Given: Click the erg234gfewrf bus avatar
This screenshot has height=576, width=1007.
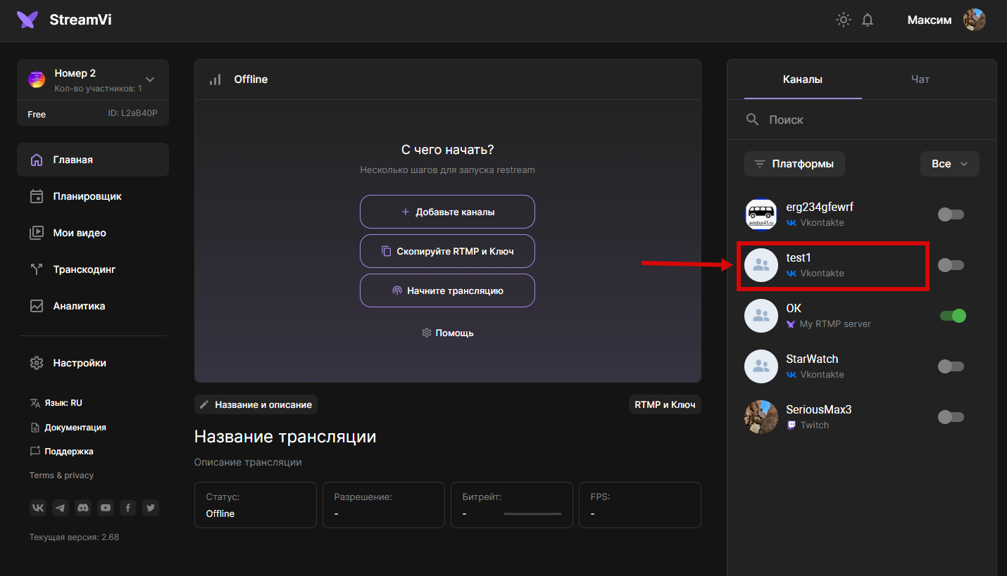Looking at the screenshot, I should [x=761, y=215].
